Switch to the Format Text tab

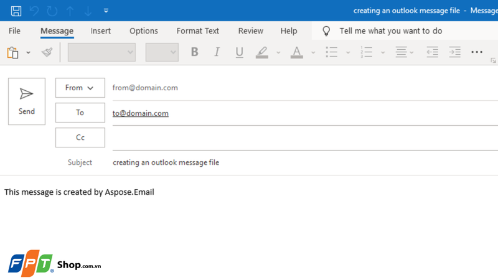click(x=197, y=31)
